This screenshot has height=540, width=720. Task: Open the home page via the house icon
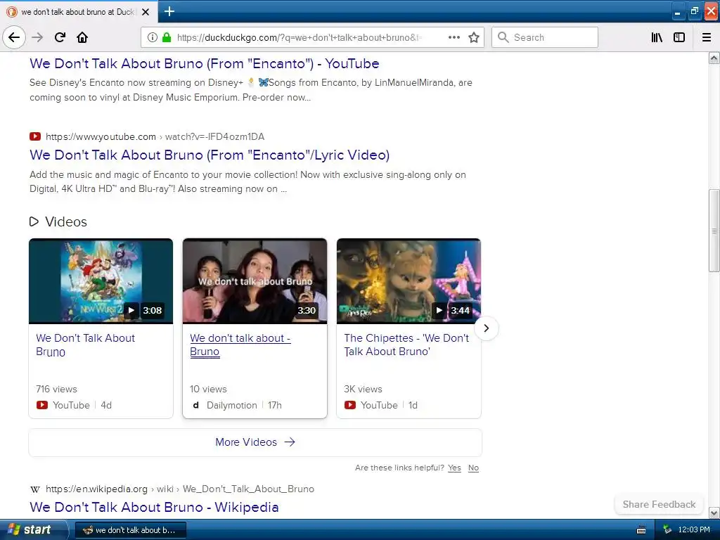pos(82,37)
